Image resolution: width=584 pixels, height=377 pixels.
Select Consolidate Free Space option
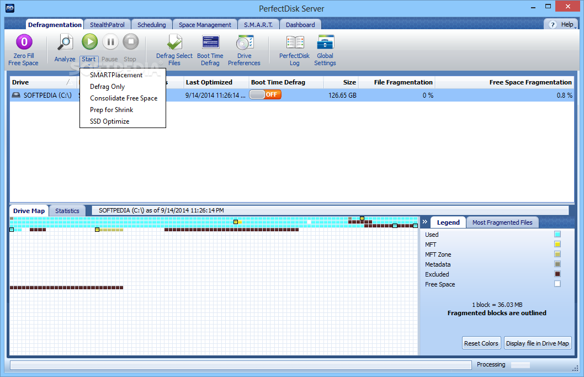(124, 98)
